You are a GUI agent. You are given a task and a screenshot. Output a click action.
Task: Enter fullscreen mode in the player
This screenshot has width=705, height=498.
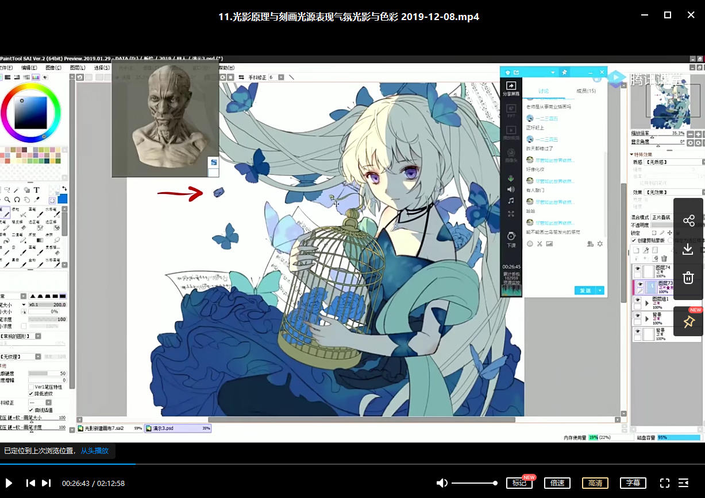click(665, 483)
